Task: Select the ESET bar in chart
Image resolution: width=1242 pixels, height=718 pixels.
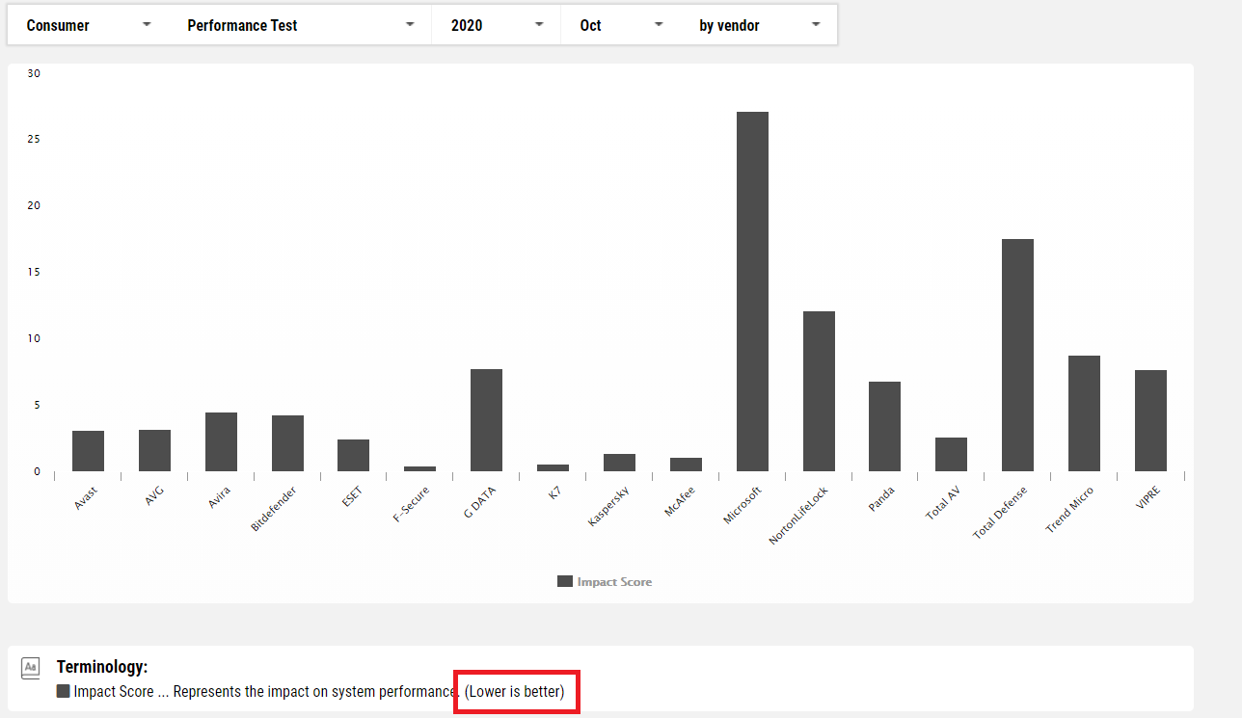Action: coord(353,455)
